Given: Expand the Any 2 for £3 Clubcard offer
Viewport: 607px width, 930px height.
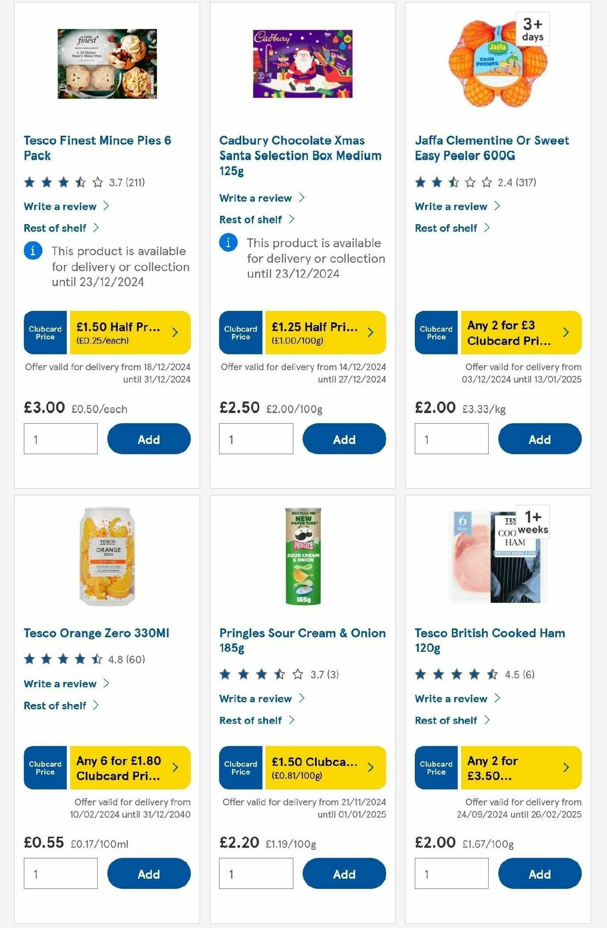Looking at the screenshot, I should [566, 333].
